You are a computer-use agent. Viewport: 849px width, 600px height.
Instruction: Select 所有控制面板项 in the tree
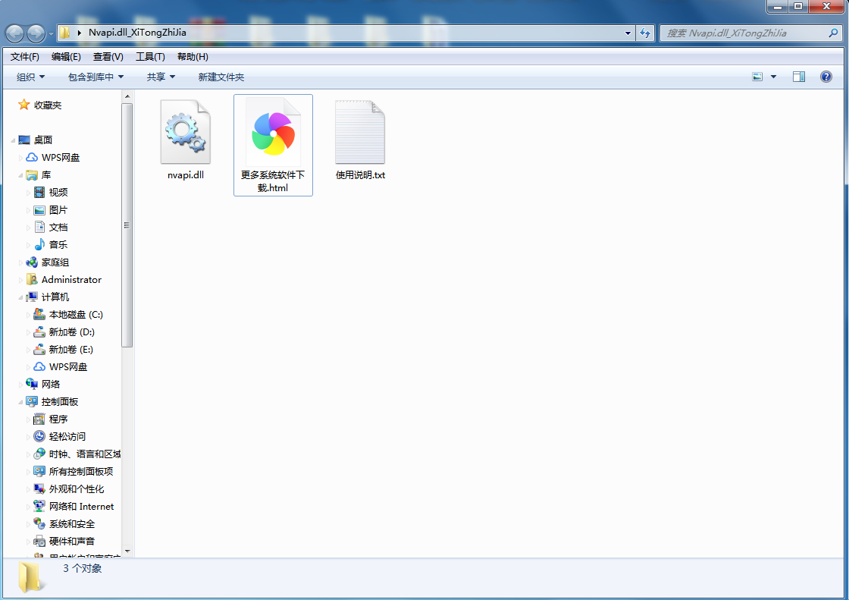point(80,472)
